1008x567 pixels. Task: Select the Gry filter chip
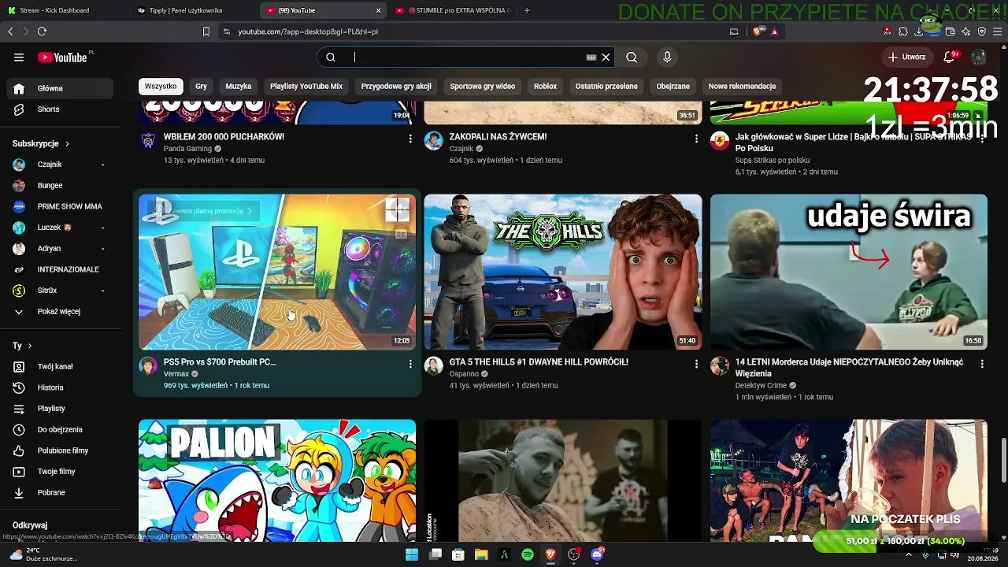[201, 86]
